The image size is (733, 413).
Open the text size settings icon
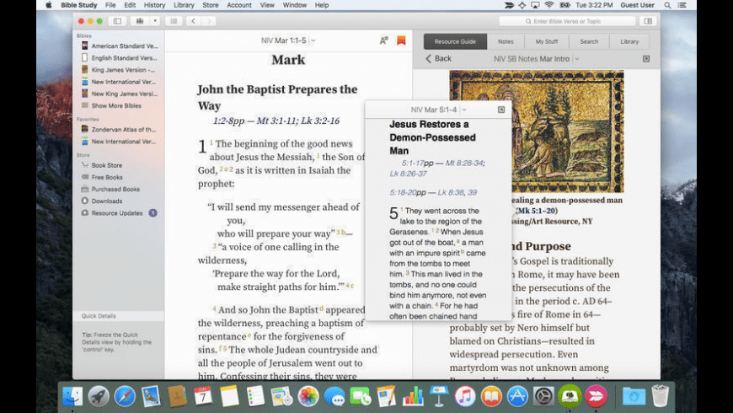click(x=384, y=40)
